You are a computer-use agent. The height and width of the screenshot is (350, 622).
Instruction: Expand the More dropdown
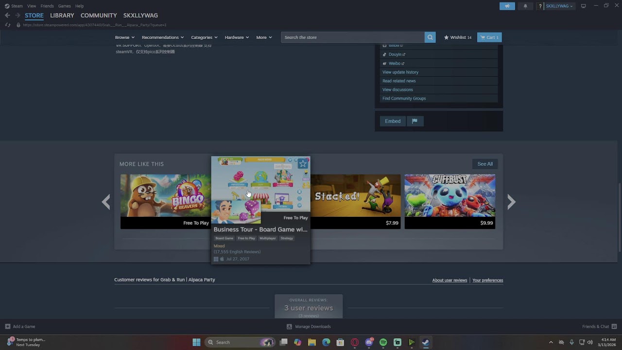(x=264, y=37)
